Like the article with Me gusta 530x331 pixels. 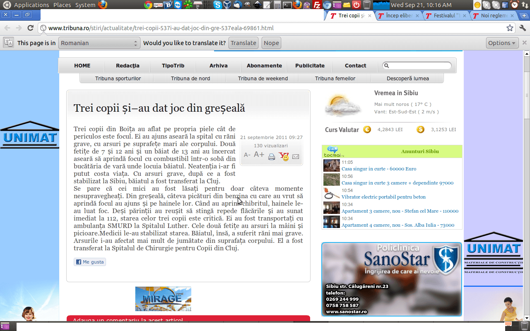coord(90,262)
